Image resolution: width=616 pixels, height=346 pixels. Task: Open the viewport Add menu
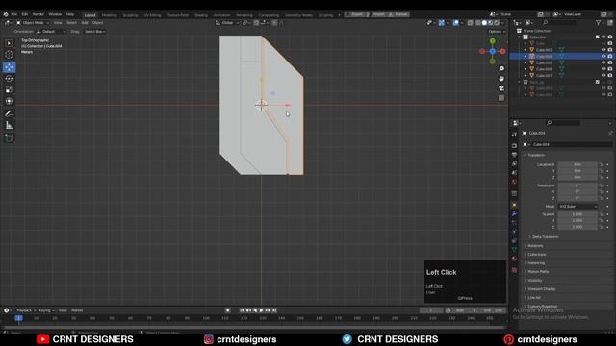pyautogui.click(x=85, y=23)
